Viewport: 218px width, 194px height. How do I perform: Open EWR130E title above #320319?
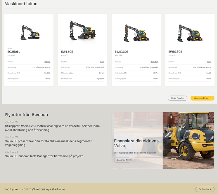tap(122, 52)
